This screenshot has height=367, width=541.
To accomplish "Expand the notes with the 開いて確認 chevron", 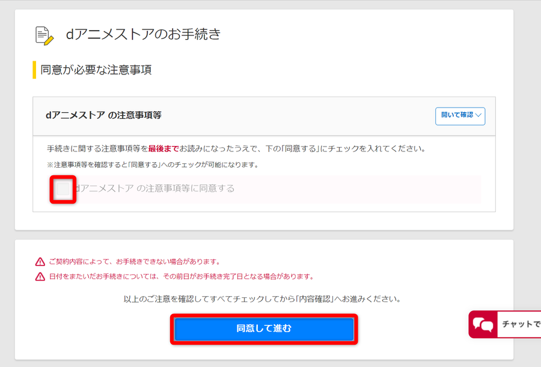I will pos(478,115).
